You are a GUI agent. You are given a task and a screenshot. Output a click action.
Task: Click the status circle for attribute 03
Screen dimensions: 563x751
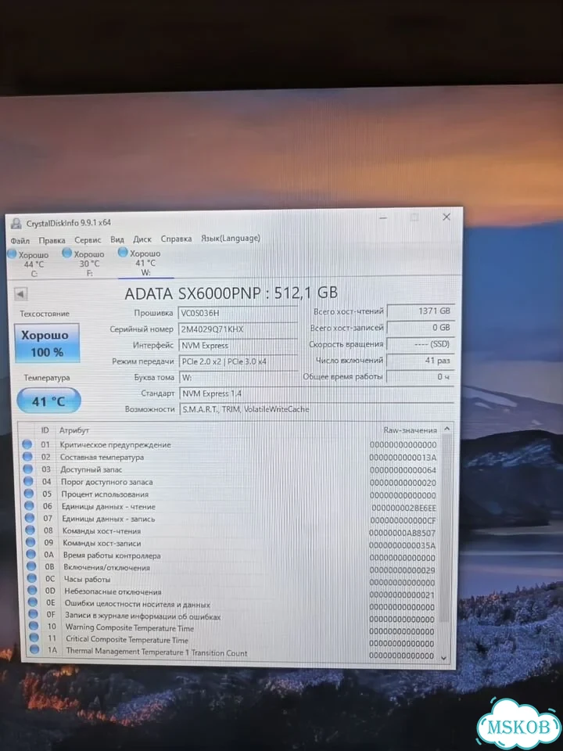[28, 469]
